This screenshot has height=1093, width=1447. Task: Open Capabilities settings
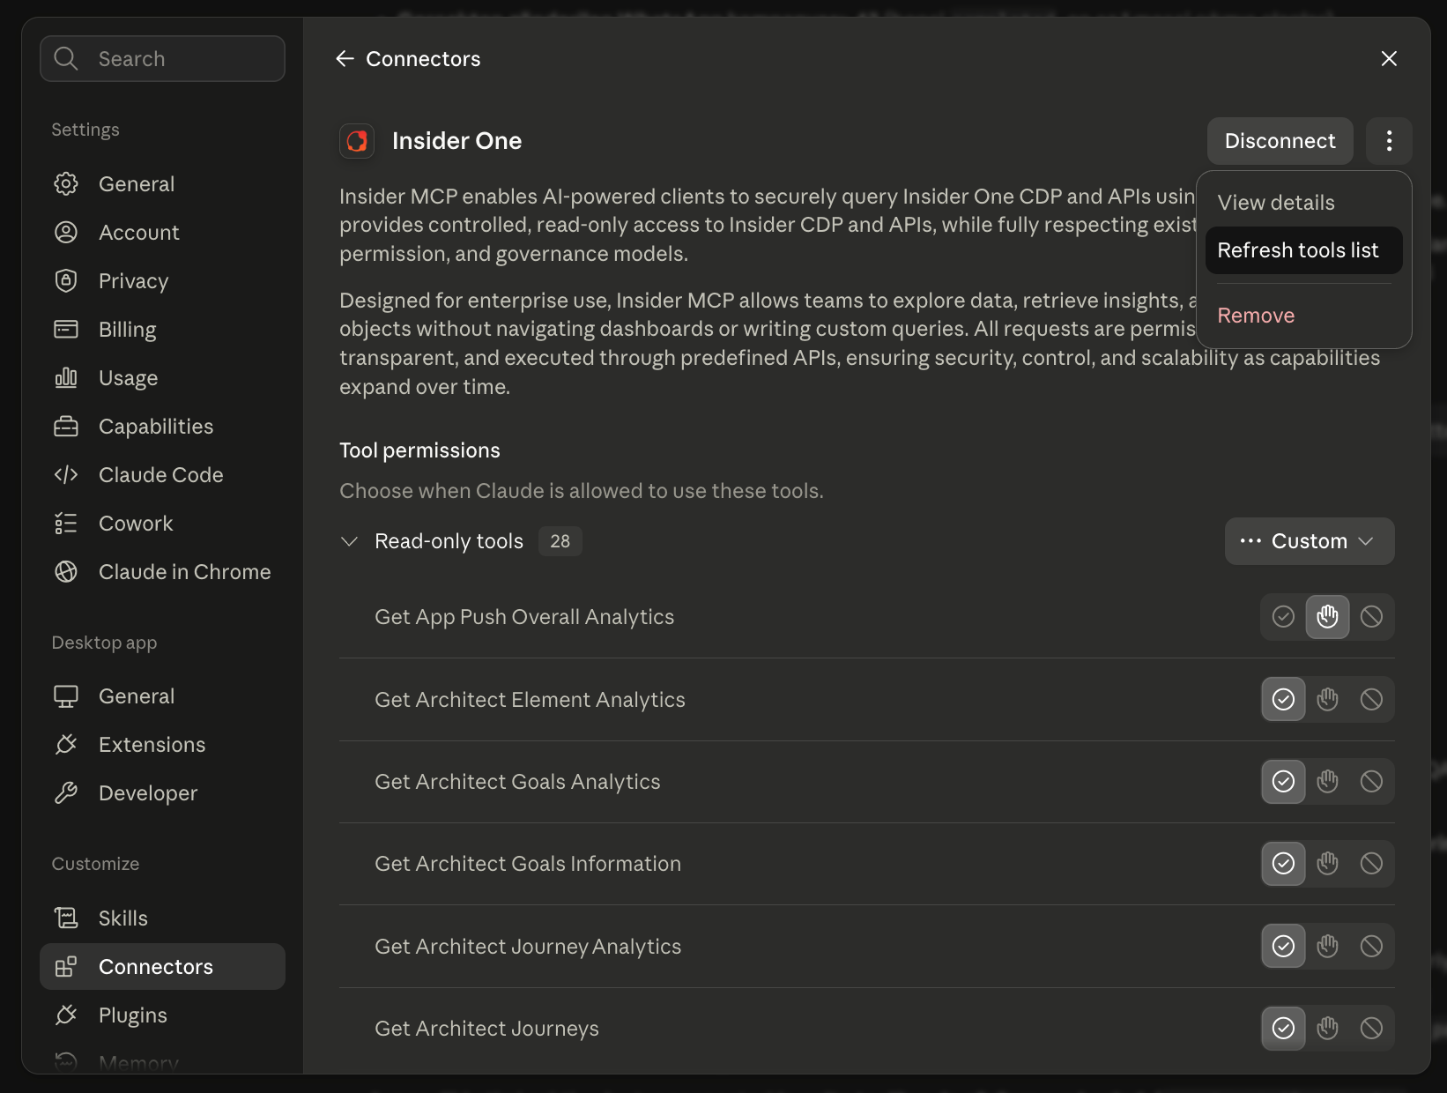click(162, 426)
